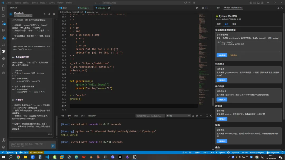This screenshot has width=285, height=160.
Task: Customize the editor layout
Action: click(x=254, y=3)
